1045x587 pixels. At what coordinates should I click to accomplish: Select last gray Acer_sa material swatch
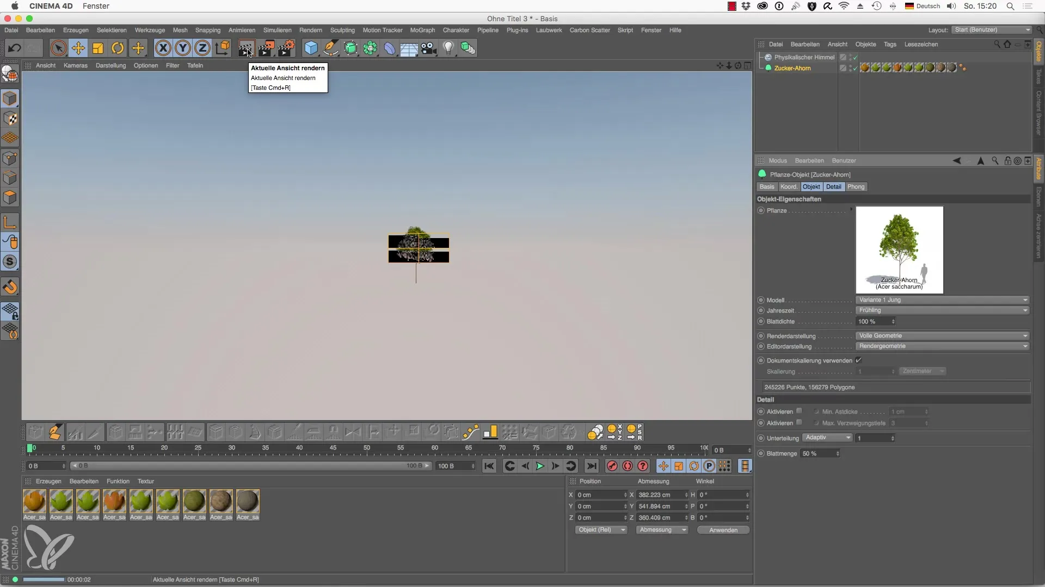tap(248, 501)
